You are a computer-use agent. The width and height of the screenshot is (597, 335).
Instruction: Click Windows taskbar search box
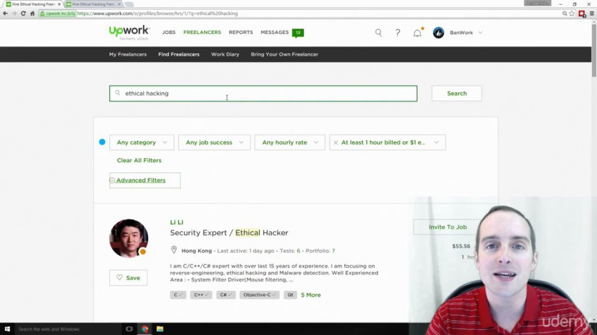click(68, 329)
